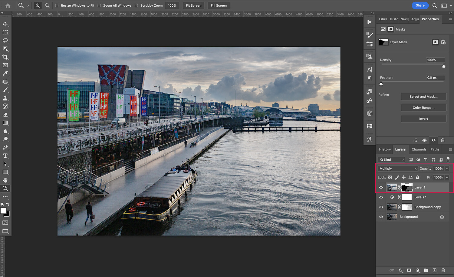The width and height of the screenshot is (454, 277).
Task: Create a new layer with the plus icon
Action: click(x=434, y=270)
